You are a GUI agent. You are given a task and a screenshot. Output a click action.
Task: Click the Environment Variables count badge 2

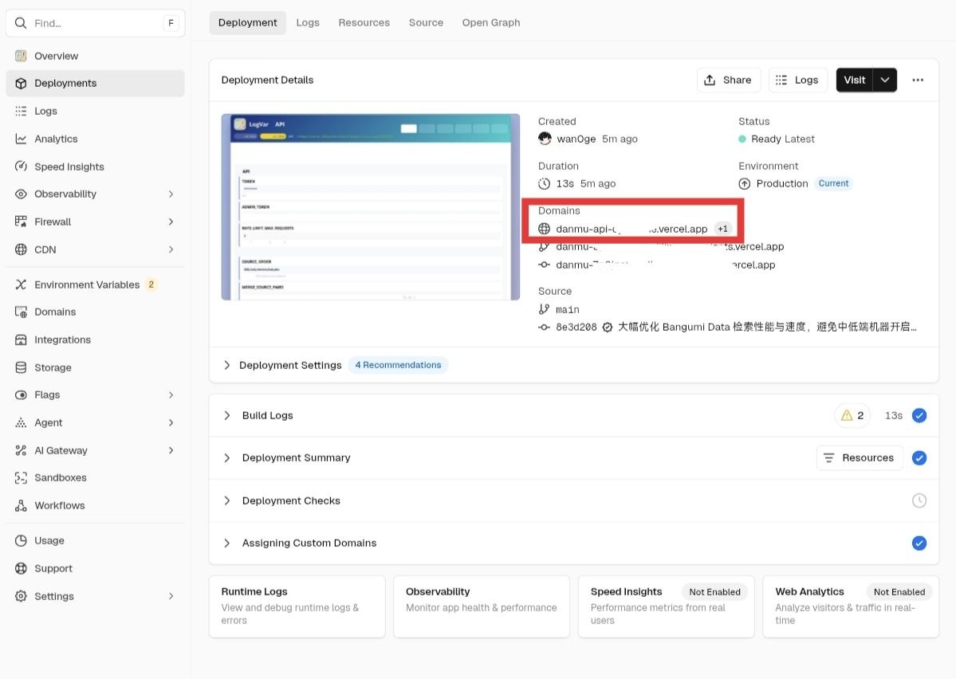(x=151, y=285)
